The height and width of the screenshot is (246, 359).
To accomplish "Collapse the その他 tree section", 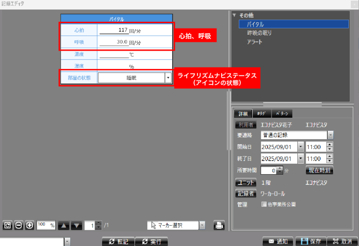I will (235, 15).
